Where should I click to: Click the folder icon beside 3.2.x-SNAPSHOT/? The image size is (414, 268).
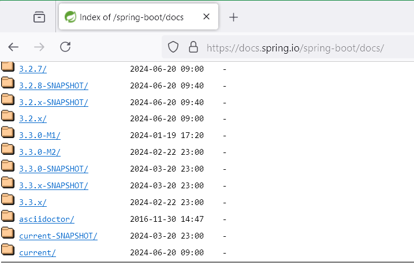click(8, 99)
